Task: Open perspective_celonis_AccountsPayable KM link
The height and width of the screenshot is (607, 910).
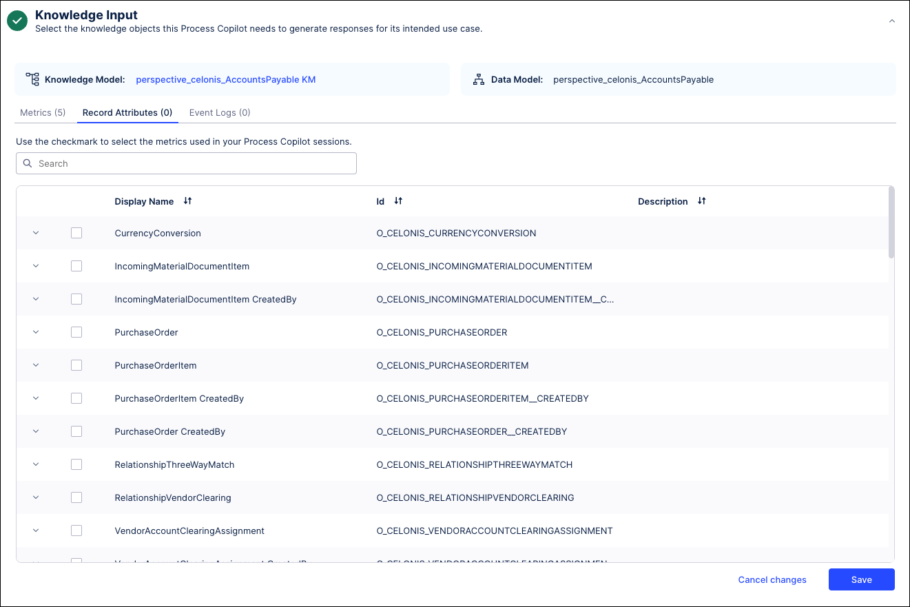Action: coord(226,79)
